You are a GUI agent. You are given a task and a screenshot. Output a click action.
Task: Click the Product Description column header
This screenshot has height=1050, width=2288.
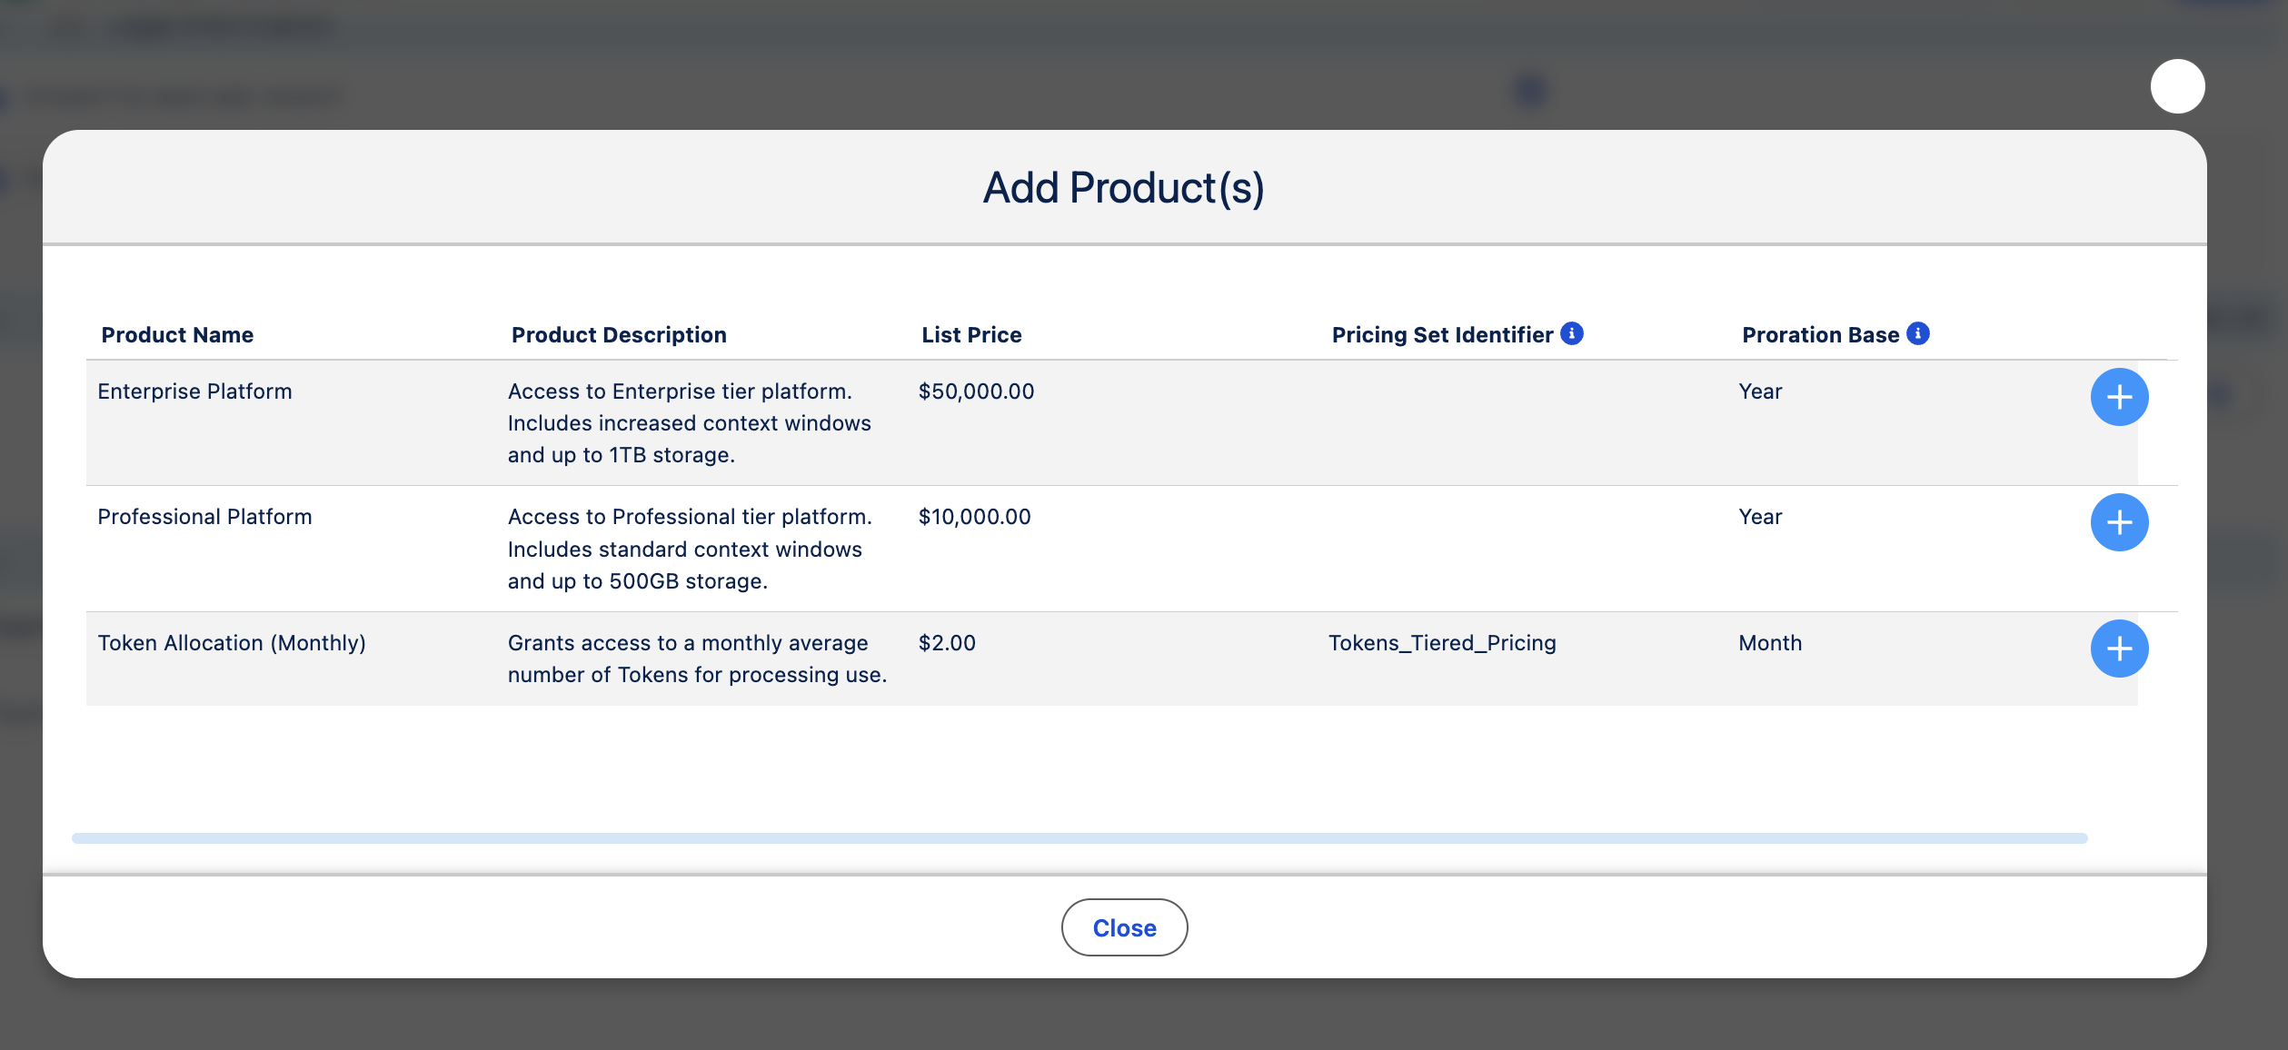[x=619, y=335]
